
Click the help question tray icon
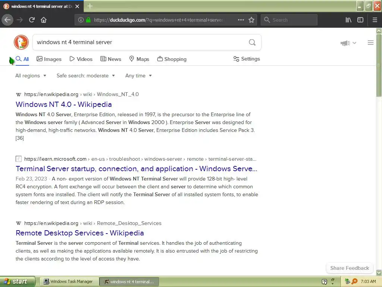pos(324,282)
